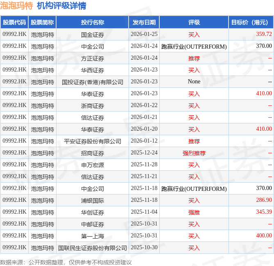The height and width of the screenshot is (266, 274).
Task: Click the 数据来源 footer note
Action: (66, 262)
